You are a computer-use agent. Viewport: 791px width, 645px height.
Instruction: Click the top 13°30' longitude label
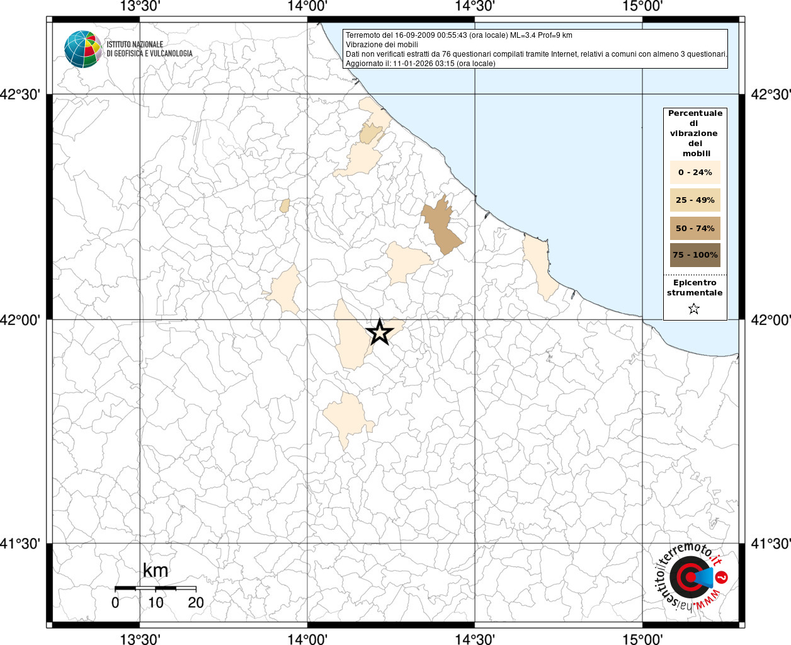pos(139,6)
